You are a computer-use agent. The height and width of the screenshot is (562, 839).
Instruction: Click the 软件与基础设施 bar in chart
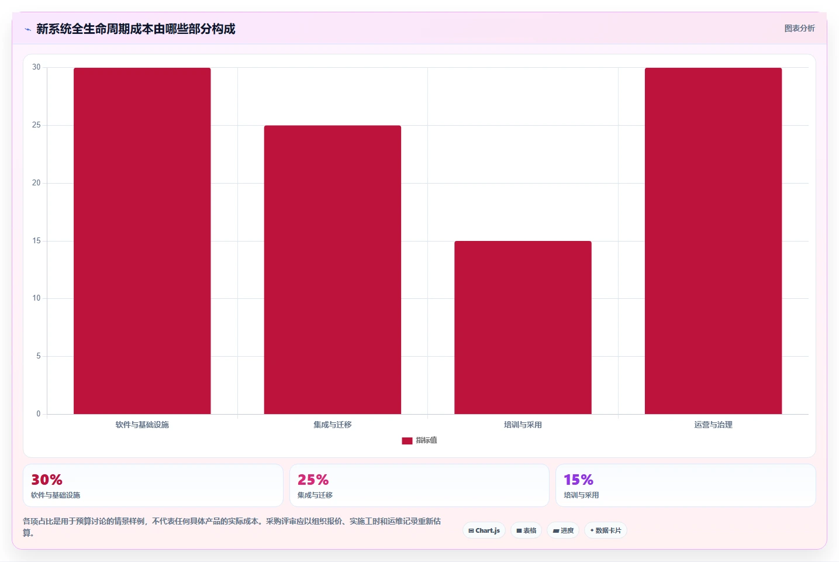142,241
